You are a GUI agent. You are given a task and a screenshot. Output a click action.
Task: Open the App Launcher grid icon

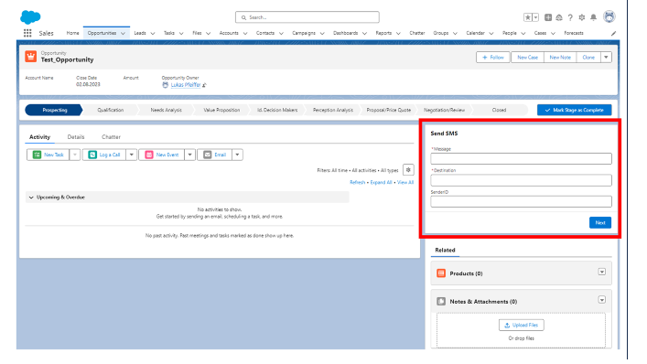pos(27,33)
